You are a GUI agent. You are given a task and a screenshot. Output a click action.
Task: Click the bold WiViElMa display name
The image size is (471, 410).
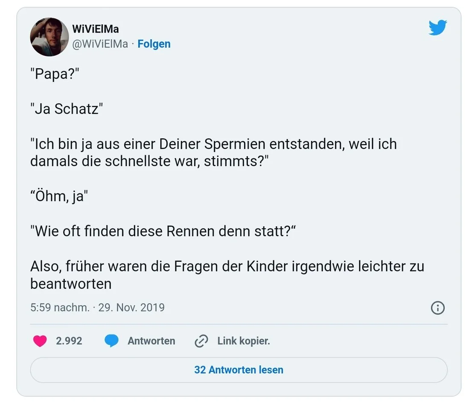point(96,29)
